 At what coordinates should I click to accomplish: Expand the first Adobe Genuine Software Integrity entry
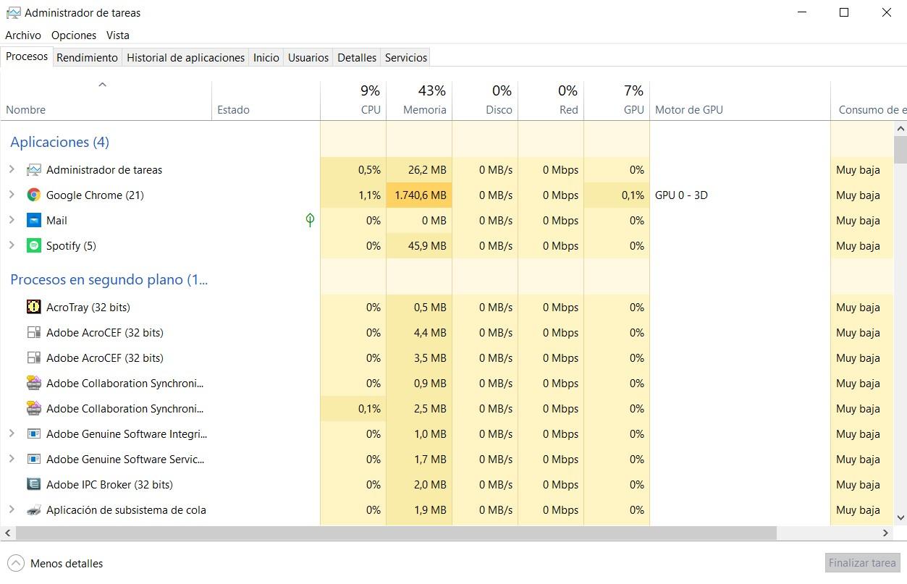[12, 434]
